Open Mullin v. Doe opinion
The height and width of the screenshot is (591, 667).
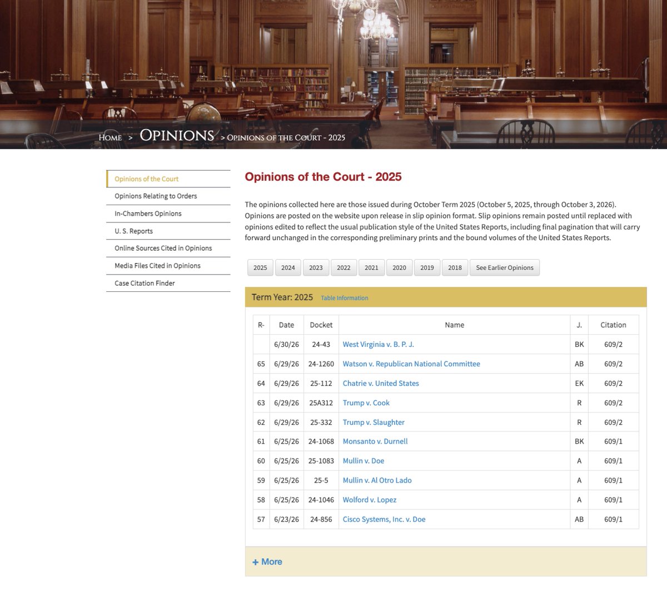[364, 461]
